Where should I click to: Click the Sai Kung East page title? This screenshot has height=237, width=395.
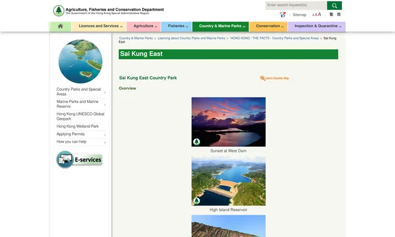[x=141, y=54]
